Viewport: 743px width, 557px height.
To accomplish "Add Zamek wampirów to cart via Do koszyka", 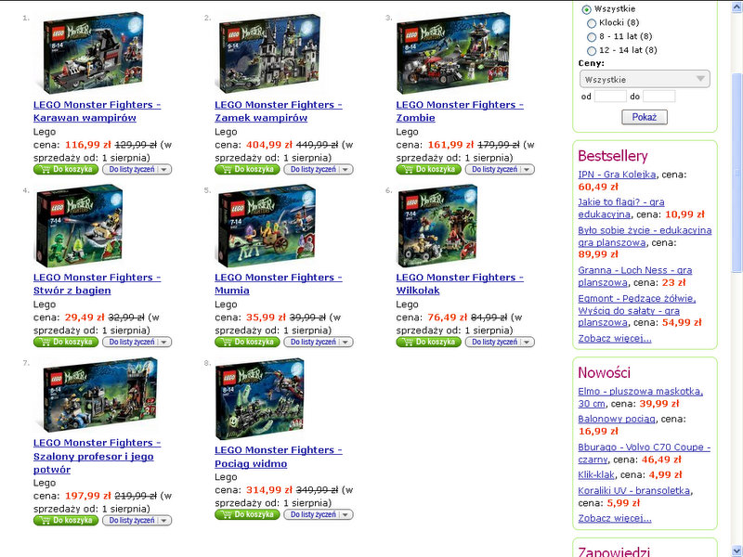I will tap(247, 169).
